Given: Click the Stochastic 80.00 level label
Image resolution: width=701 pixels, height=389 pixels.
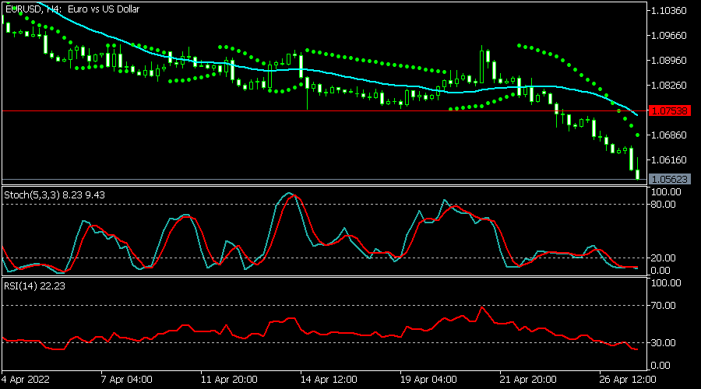Looking at the screenshot, I should pyautogui.click(x=664, y=205).
